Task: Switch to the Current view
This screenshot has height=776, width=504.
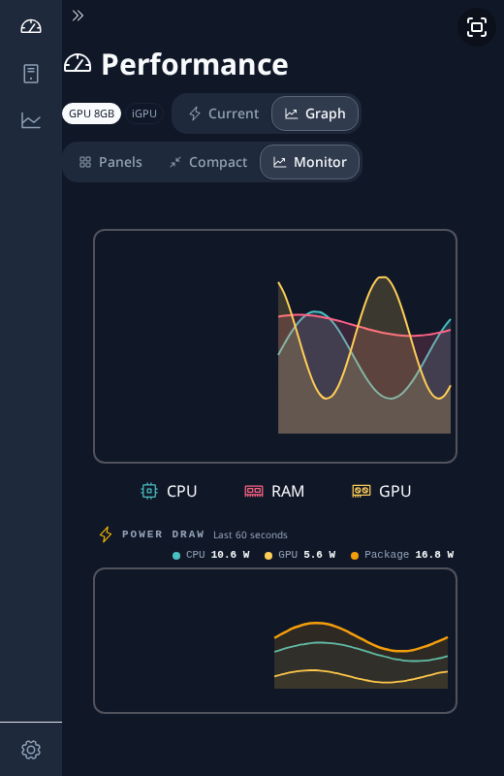Action: pos(224,113)
